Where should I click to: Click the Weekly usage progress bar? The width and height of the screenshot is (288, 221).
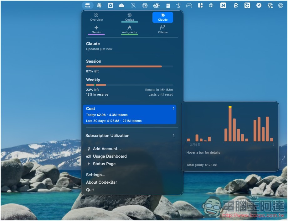(x=130, y=85)
